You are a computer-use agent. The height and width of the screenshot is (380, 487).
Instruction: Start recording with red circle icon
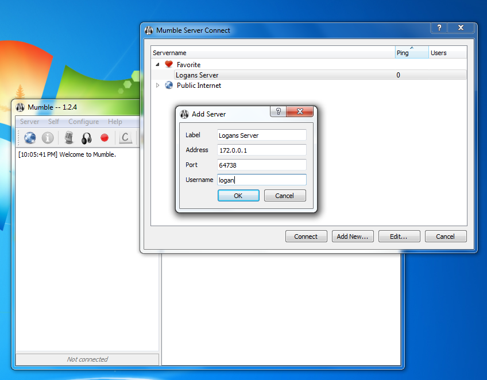pos(105,138)
